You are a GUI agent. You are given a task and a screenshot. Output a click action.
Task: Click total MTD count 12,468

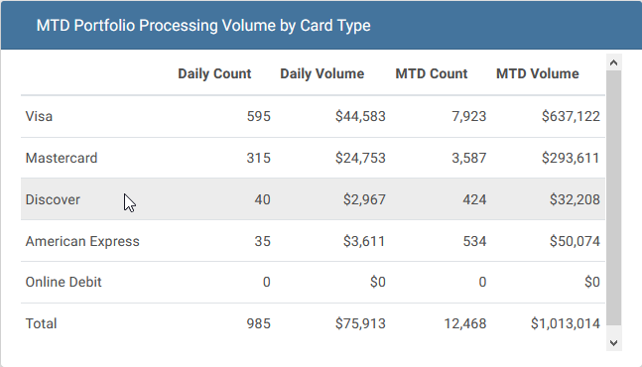[465, 323]
